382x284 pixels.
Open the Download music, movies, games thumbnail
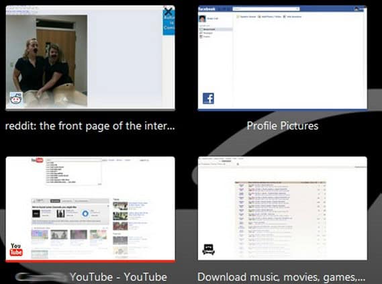pos(283,209)
